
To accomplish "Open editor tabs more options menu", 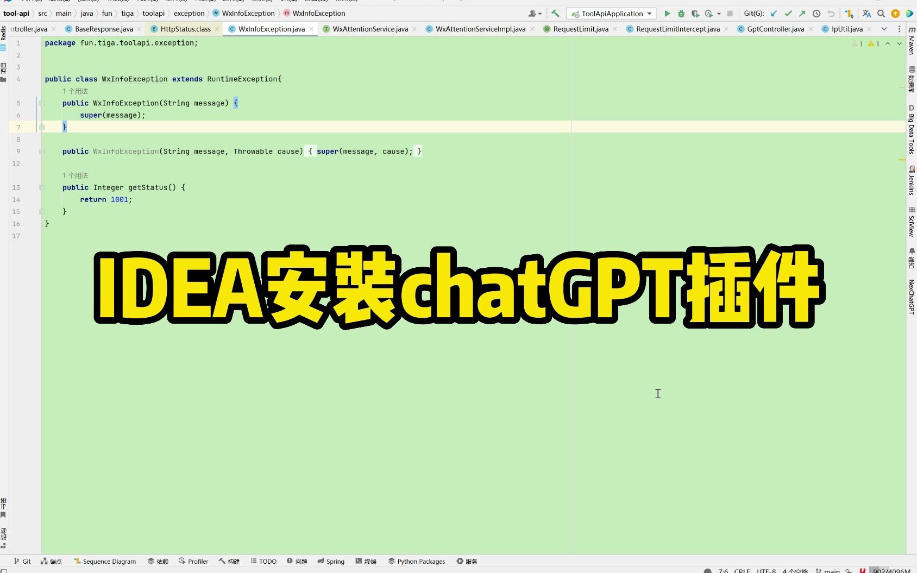I will (x=899, y=29).
